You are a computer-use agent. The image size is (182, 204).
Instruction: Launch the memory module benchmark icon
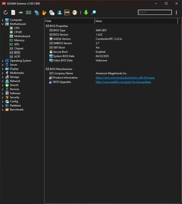29,13
